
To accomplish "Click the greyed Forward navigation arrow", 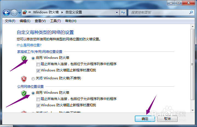I will (14, 13).
